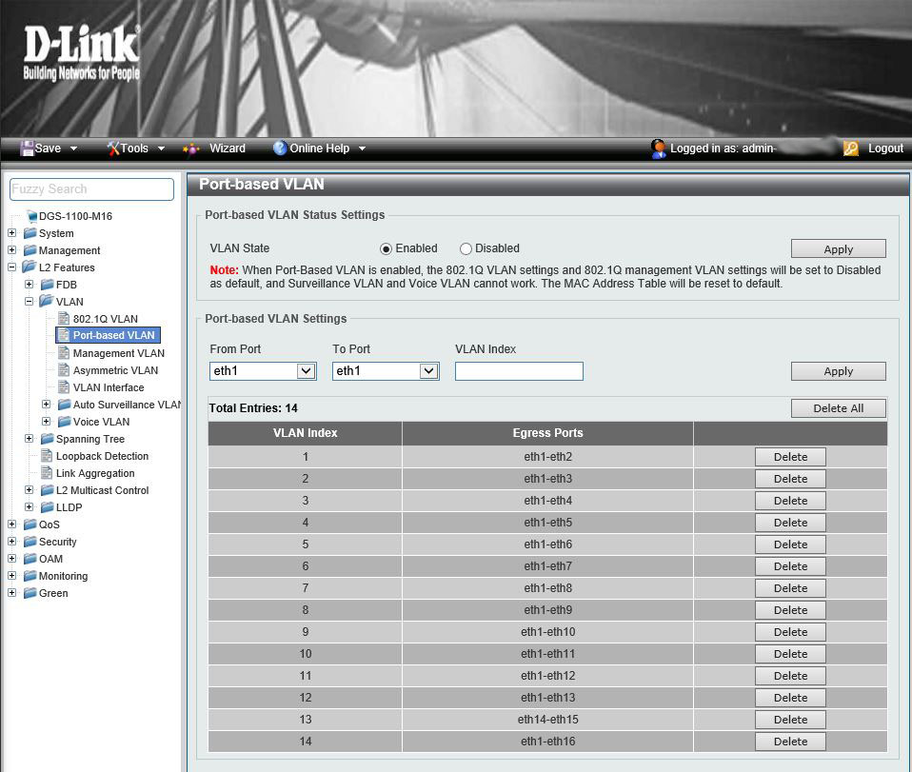Delete VLAN index 13 entry
Screen dimensions: 912x772
[x=790, y=720]
